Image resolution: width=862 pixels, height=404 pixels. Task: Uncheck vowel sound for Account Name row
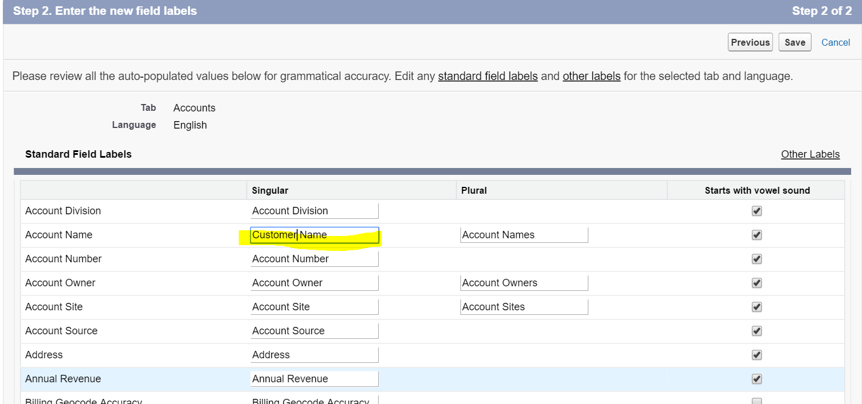tap(756, 235)
